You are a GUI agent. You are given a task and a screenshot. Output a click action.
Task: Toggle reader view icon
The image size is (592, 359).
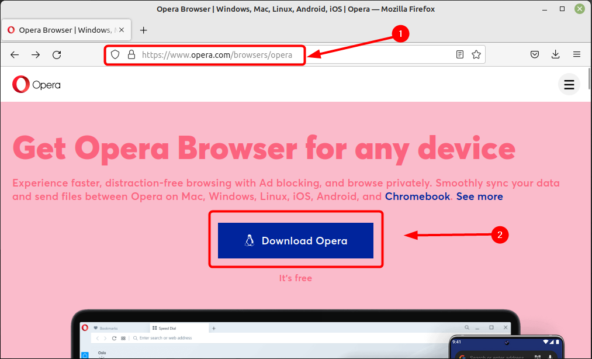(x=459, y=54)
